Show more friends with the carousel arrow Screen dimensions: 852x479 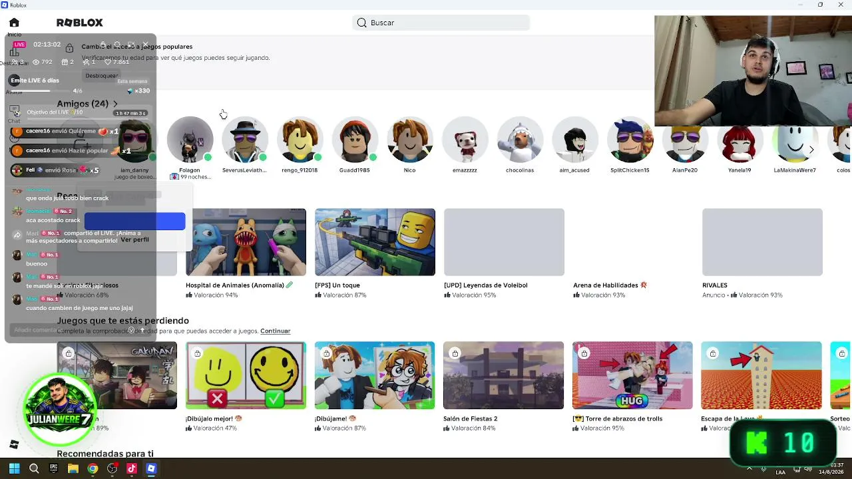click(811, 150)
